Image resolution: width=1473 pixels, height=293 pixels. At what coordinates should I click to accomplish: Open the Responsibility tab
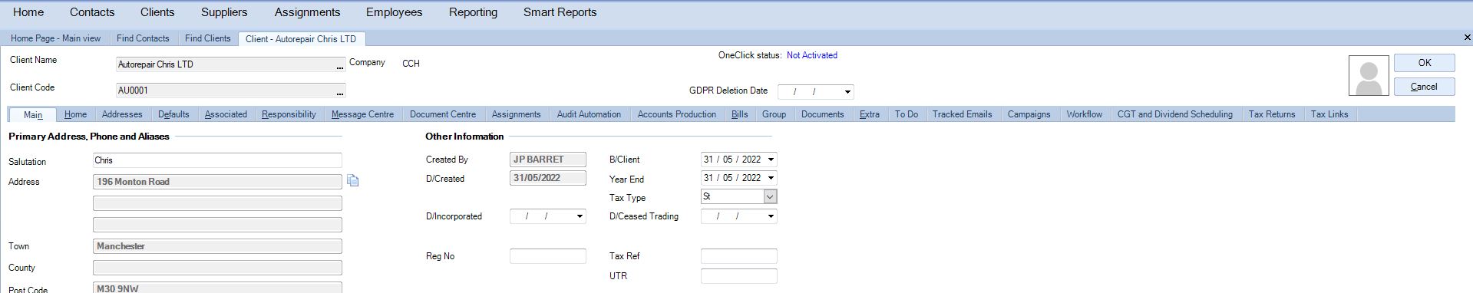[x=289, y=114]
